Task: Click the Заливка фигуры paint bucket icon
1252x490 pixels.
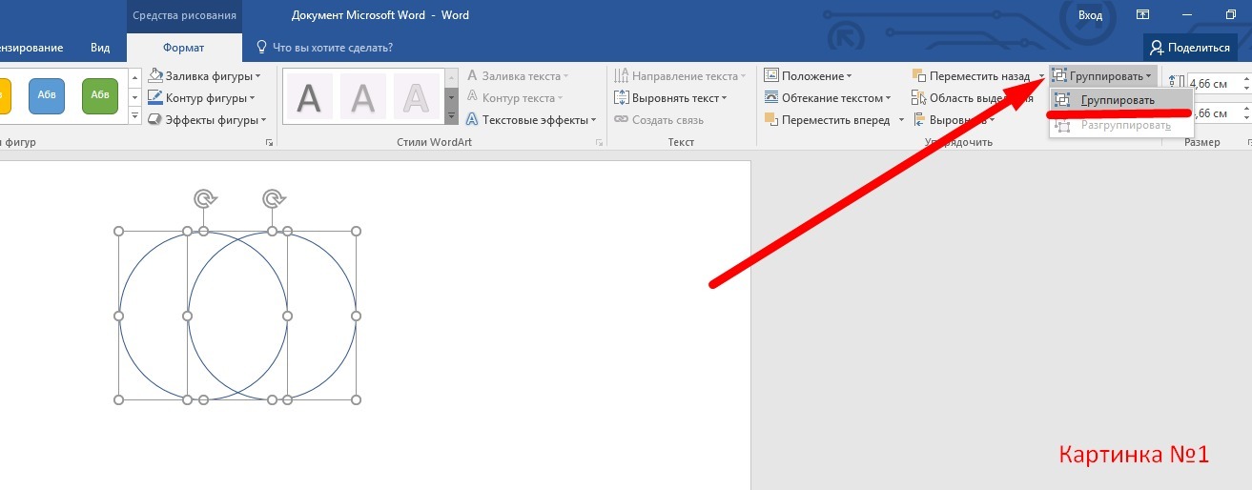Action: tap(155, 76)
